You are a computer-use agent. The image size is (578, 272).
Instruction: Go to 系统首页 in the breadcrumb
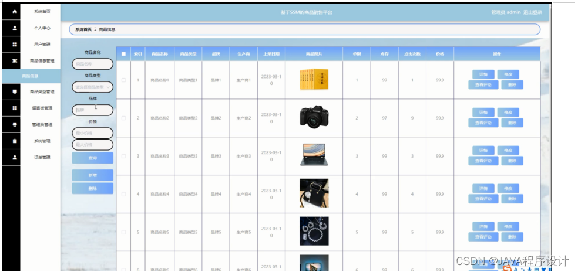coord(83,29)
